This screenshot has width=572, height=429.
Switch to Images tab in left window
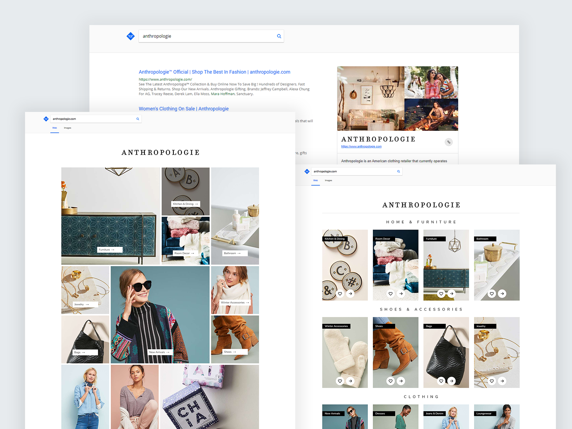(68, 128)
